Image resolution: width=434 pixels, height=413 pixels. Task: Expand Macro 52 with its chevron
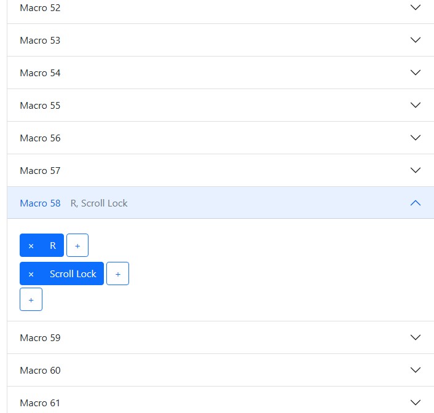coord(416,7)
